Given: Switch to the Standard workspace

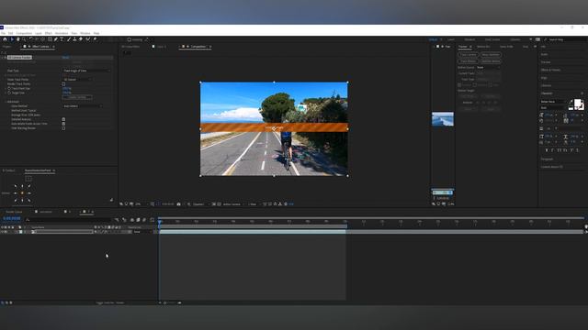Looking at the screenshot, I should [x=469, y=39].
